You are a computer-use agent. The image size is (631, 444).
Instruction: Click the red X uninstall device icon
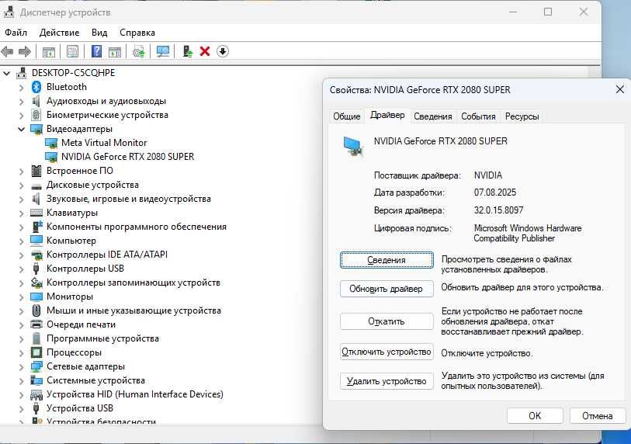[205, 51]
